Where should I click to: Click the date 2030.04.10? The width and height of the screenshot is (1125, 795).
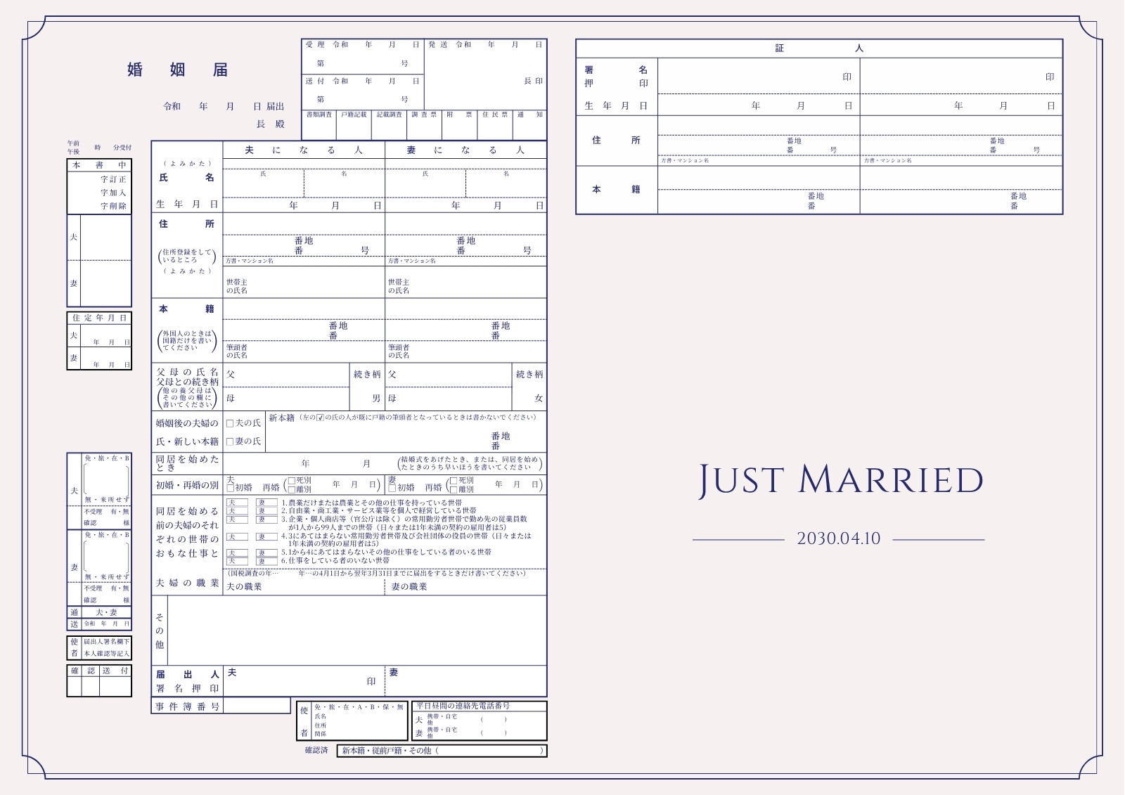click(838, 538)
